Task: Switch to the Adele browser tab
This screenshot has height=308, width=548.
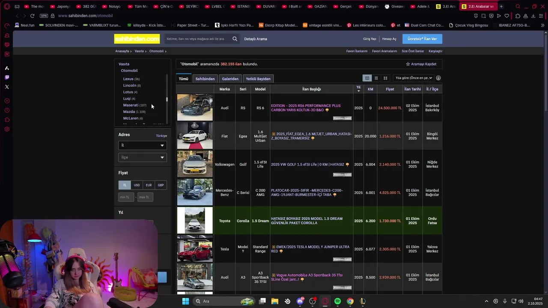Action: tap(420, 6)
